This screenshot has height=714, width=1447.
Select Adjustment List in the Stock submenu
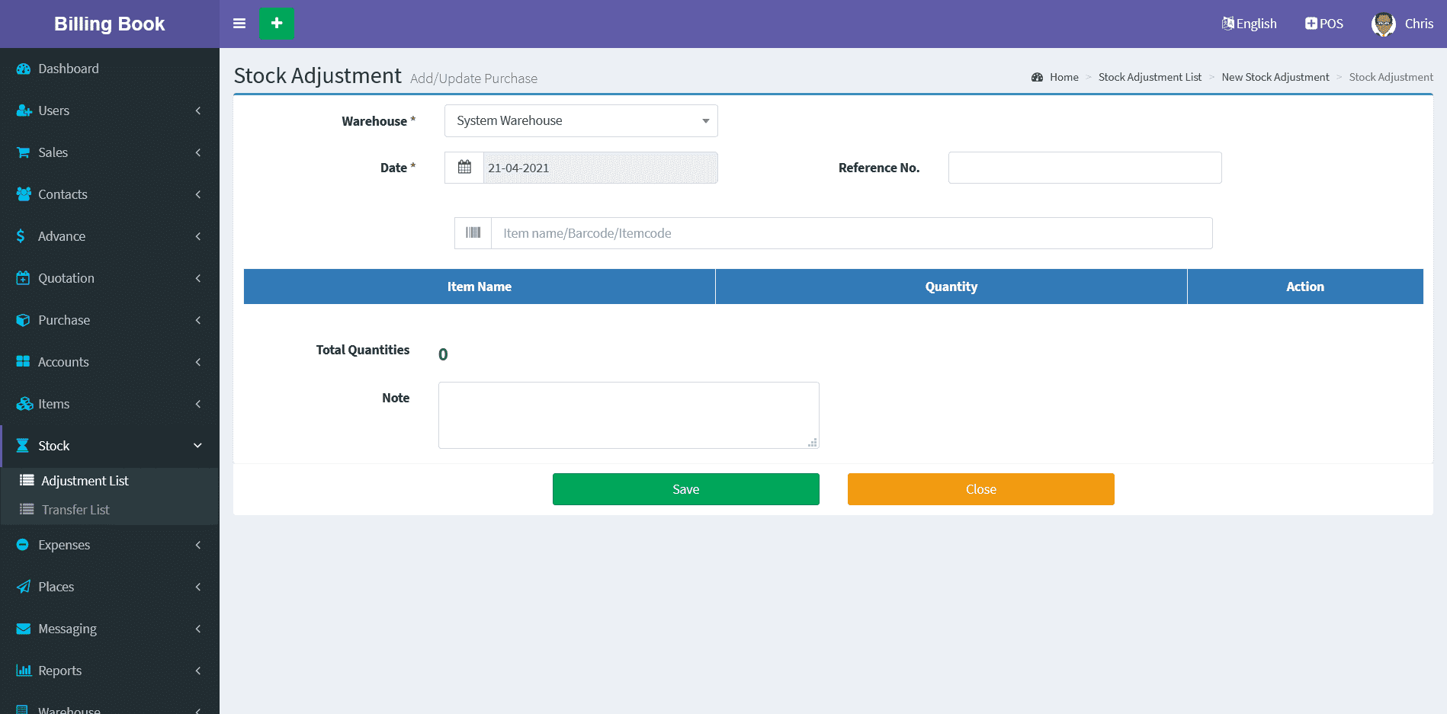[85, 481]
